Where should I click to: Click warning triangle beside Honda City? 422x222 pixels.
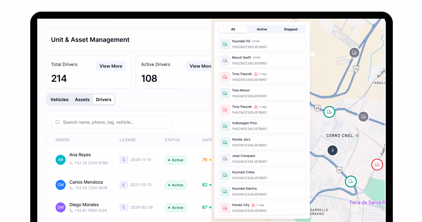[x=253, y=205]
